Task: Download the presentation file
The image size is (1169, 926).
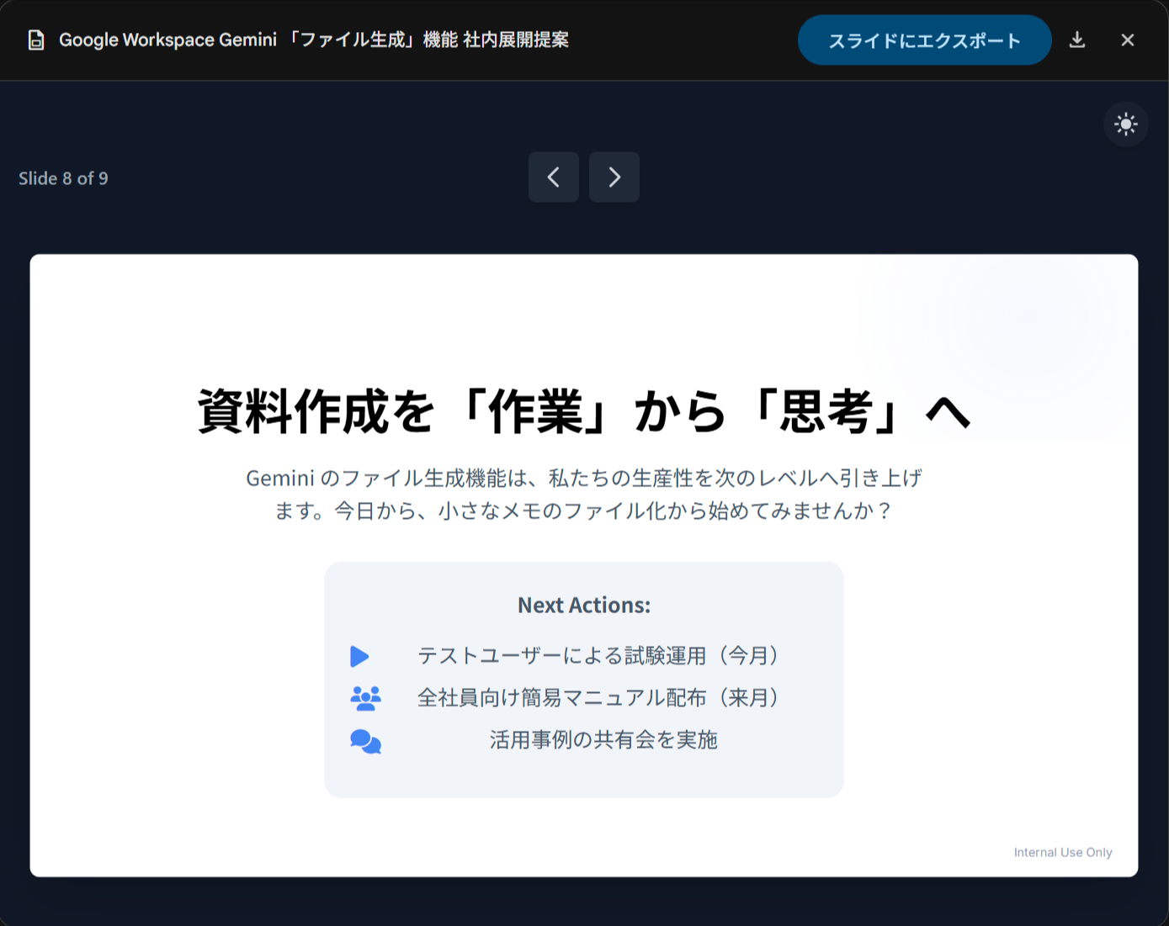Action: [1077, 40]
